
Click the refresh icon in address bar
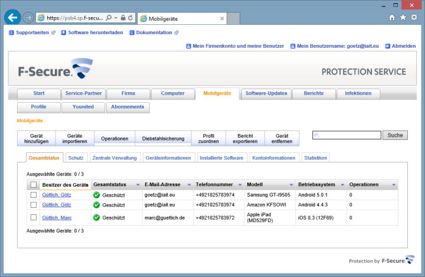point(130,18)
